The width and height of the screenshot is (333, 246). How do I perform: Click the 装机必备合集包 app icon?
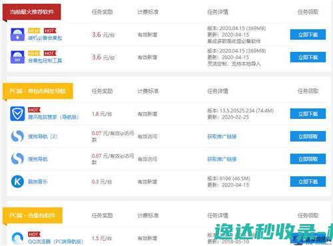[17, 35]
